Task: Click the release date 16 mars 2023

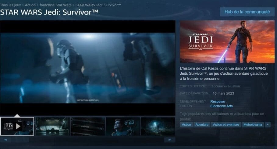Action: click(x=223, y=93)
